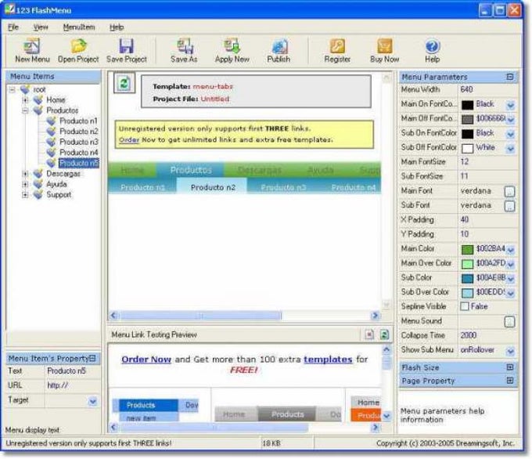Open the Main On FontColor dropdown arrow
Screen dimensions: 532x459
[x=510, y=105]
